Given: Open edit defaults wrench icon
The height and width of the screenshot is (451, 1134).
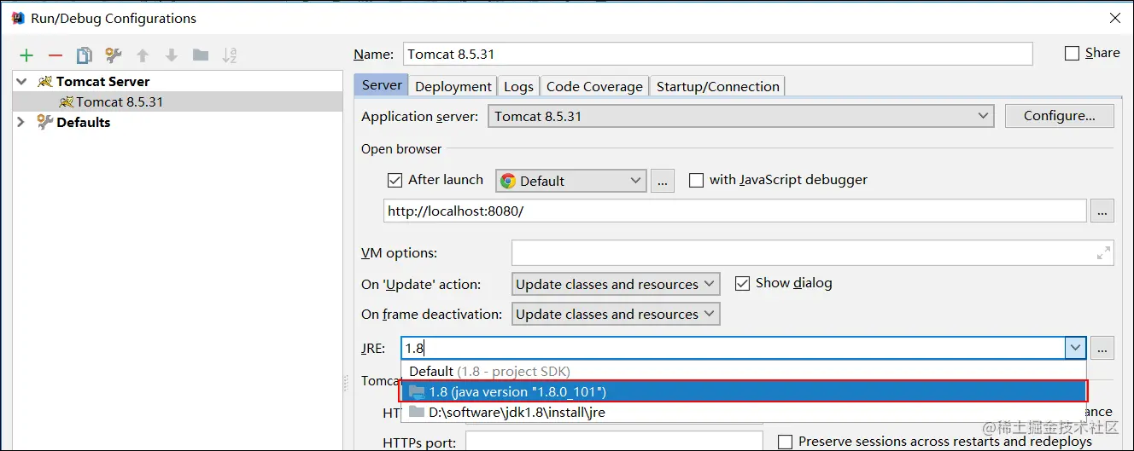Looking at the screenshot, I should [113, 55].
